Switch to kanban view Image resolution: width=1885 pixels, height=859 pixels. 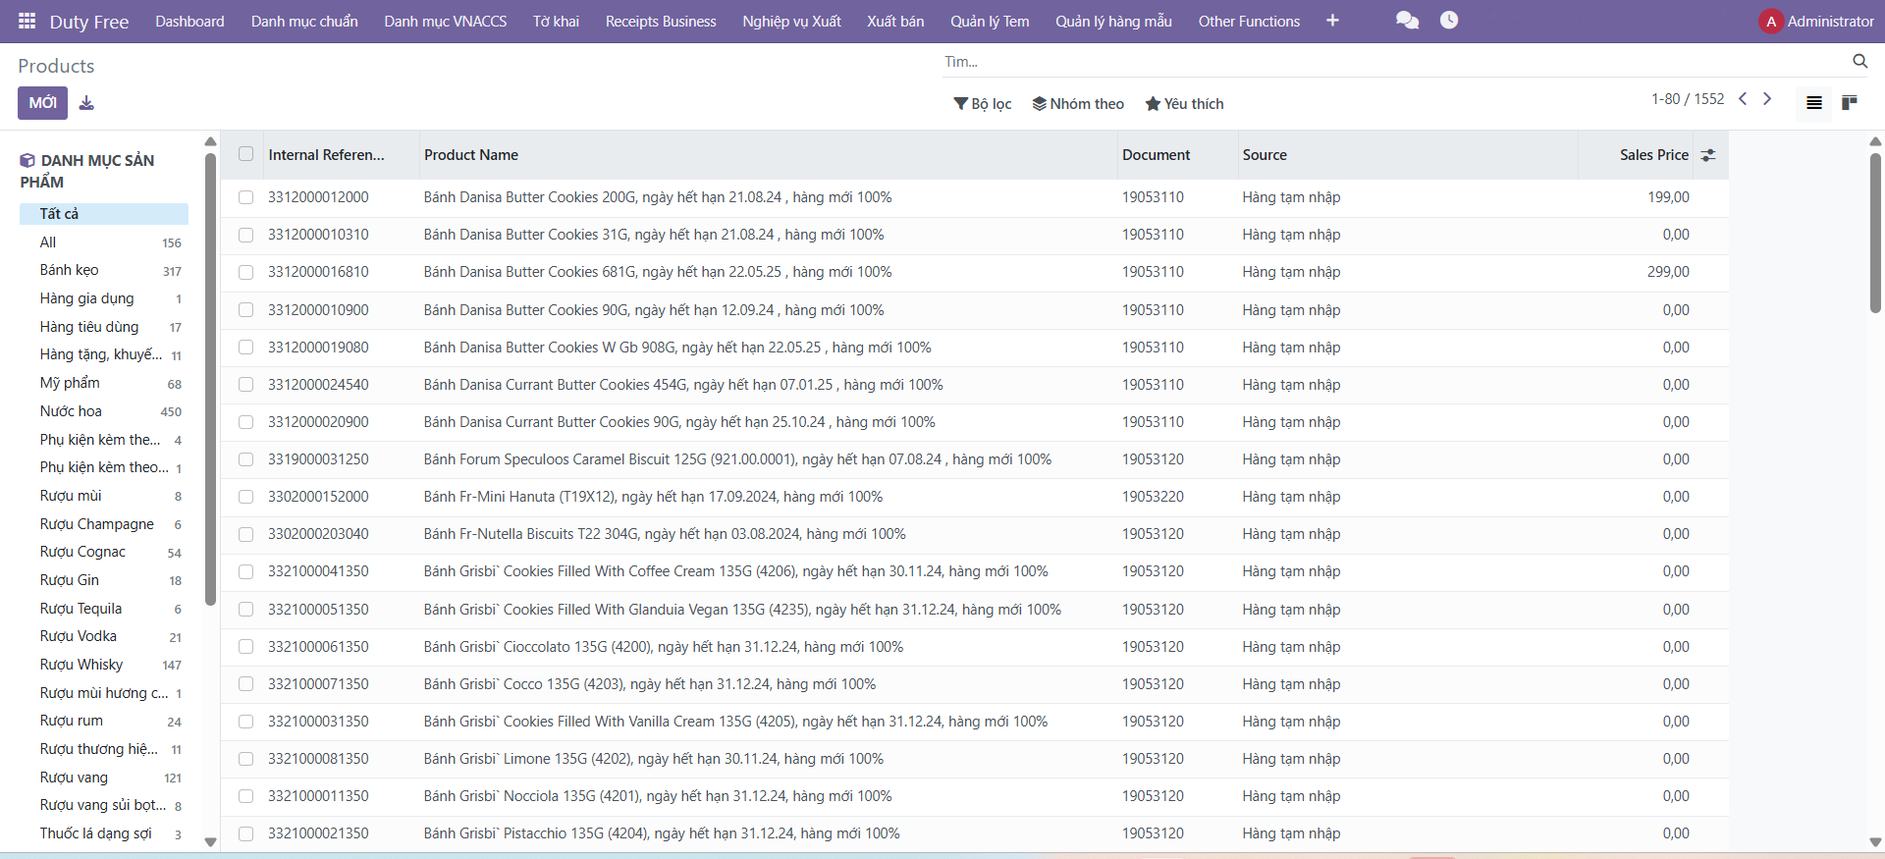click(1849, 103)
